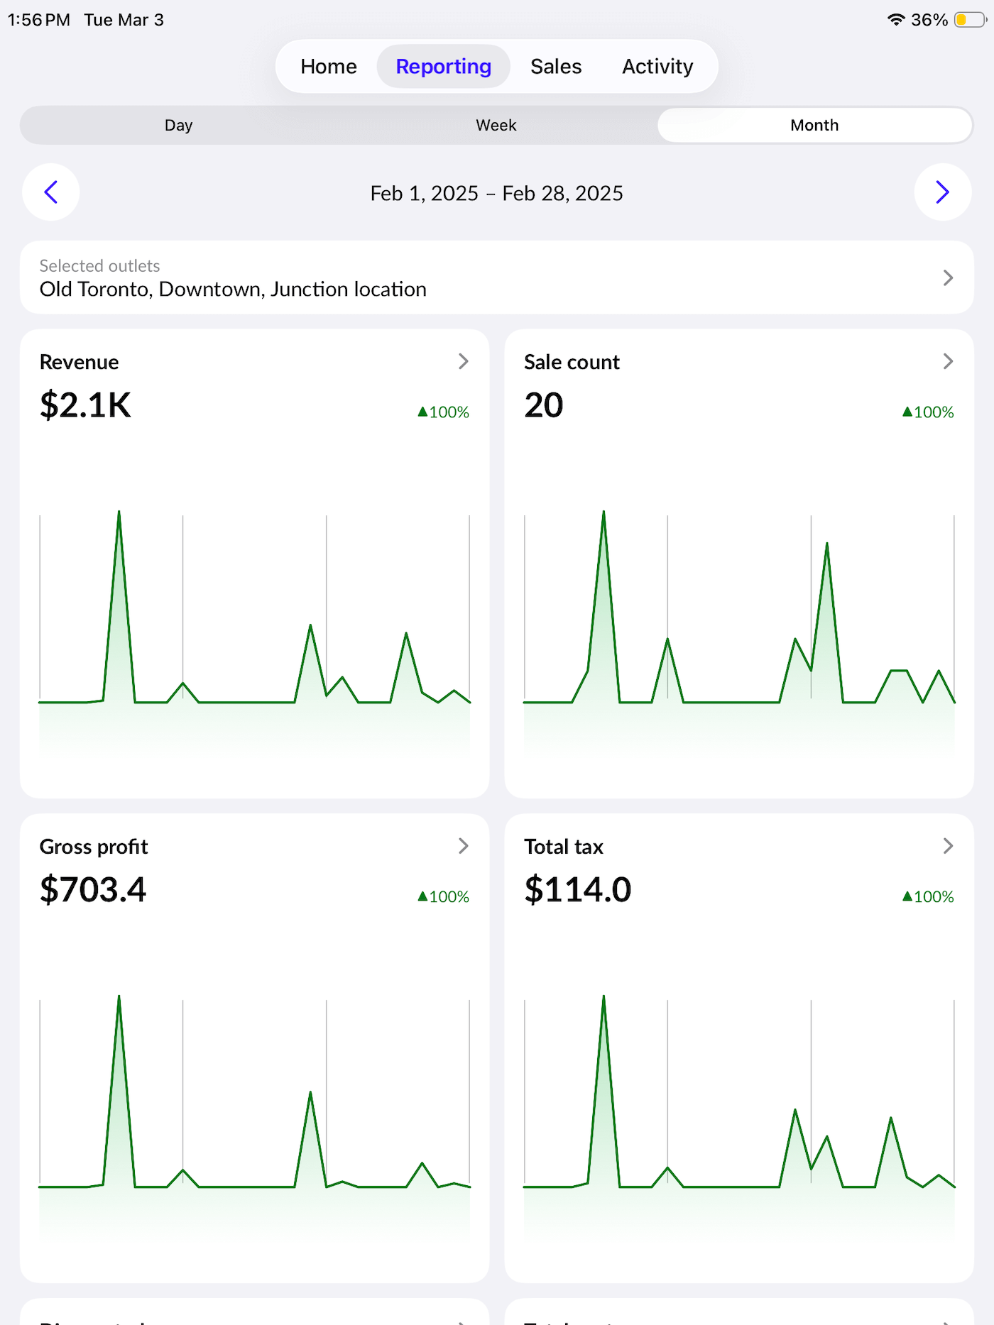The height and width of the screenshot is (1325, 994).
Task: Open Total tax report chevron
Action: (947, 846)
